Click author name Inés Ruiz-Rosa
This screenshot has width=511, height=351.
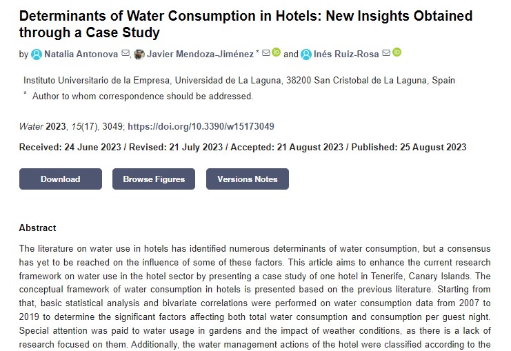[346, 54]
